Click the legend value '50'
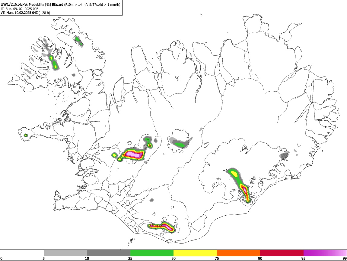Screen dimensions: 347x261 pos(173,258)
